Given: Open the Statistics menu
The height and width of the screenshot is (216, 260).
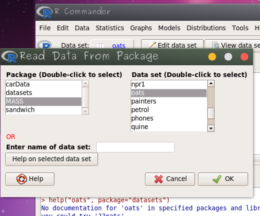Looking at the screenshot, I should (110, 28).
